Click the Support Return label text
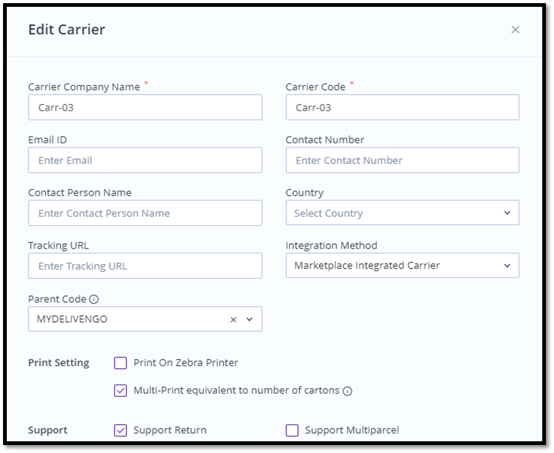554x453 pixels. coord(170,430)
